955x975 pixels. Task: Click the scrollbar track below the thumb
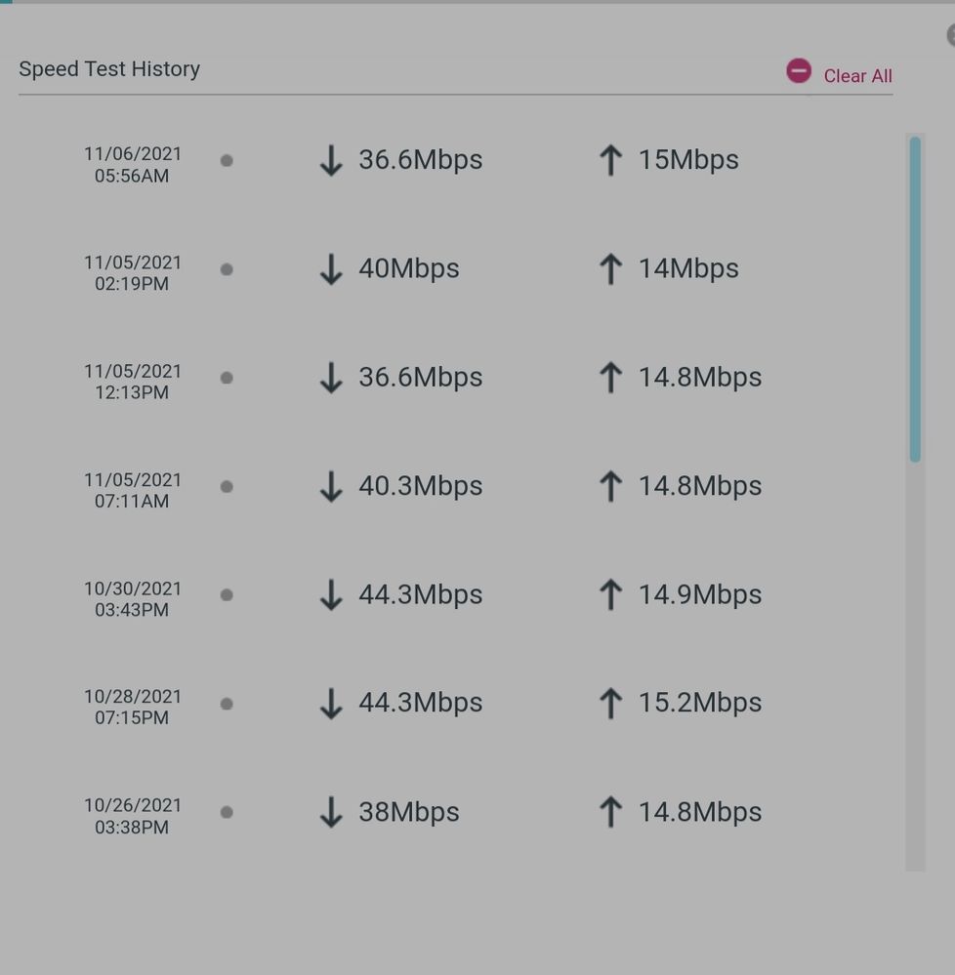(915, 664)
